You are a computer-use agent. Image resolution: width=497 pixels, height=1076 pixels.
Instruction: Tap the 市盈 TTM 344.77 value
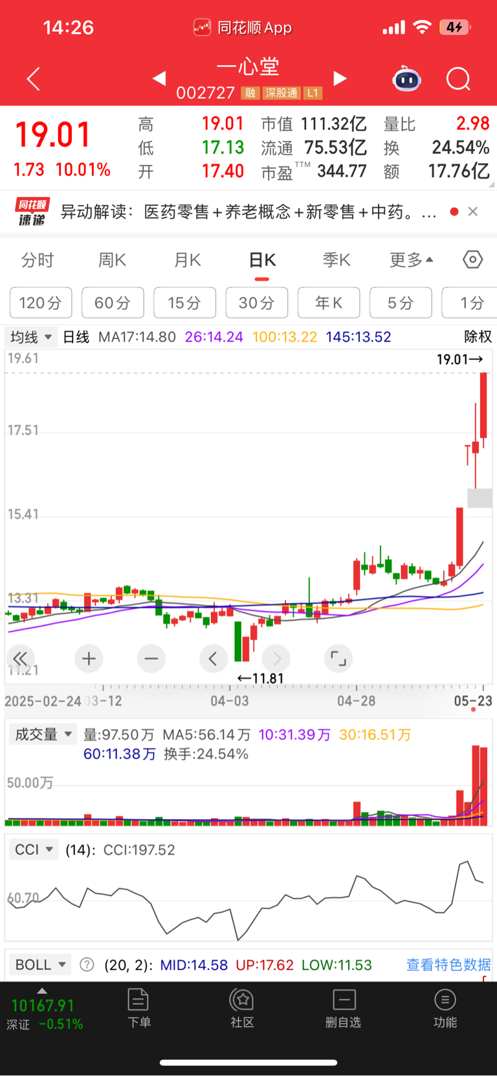342,171
